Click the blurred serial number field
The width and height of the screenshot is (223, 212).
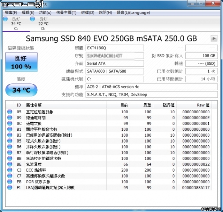[115, 56]
